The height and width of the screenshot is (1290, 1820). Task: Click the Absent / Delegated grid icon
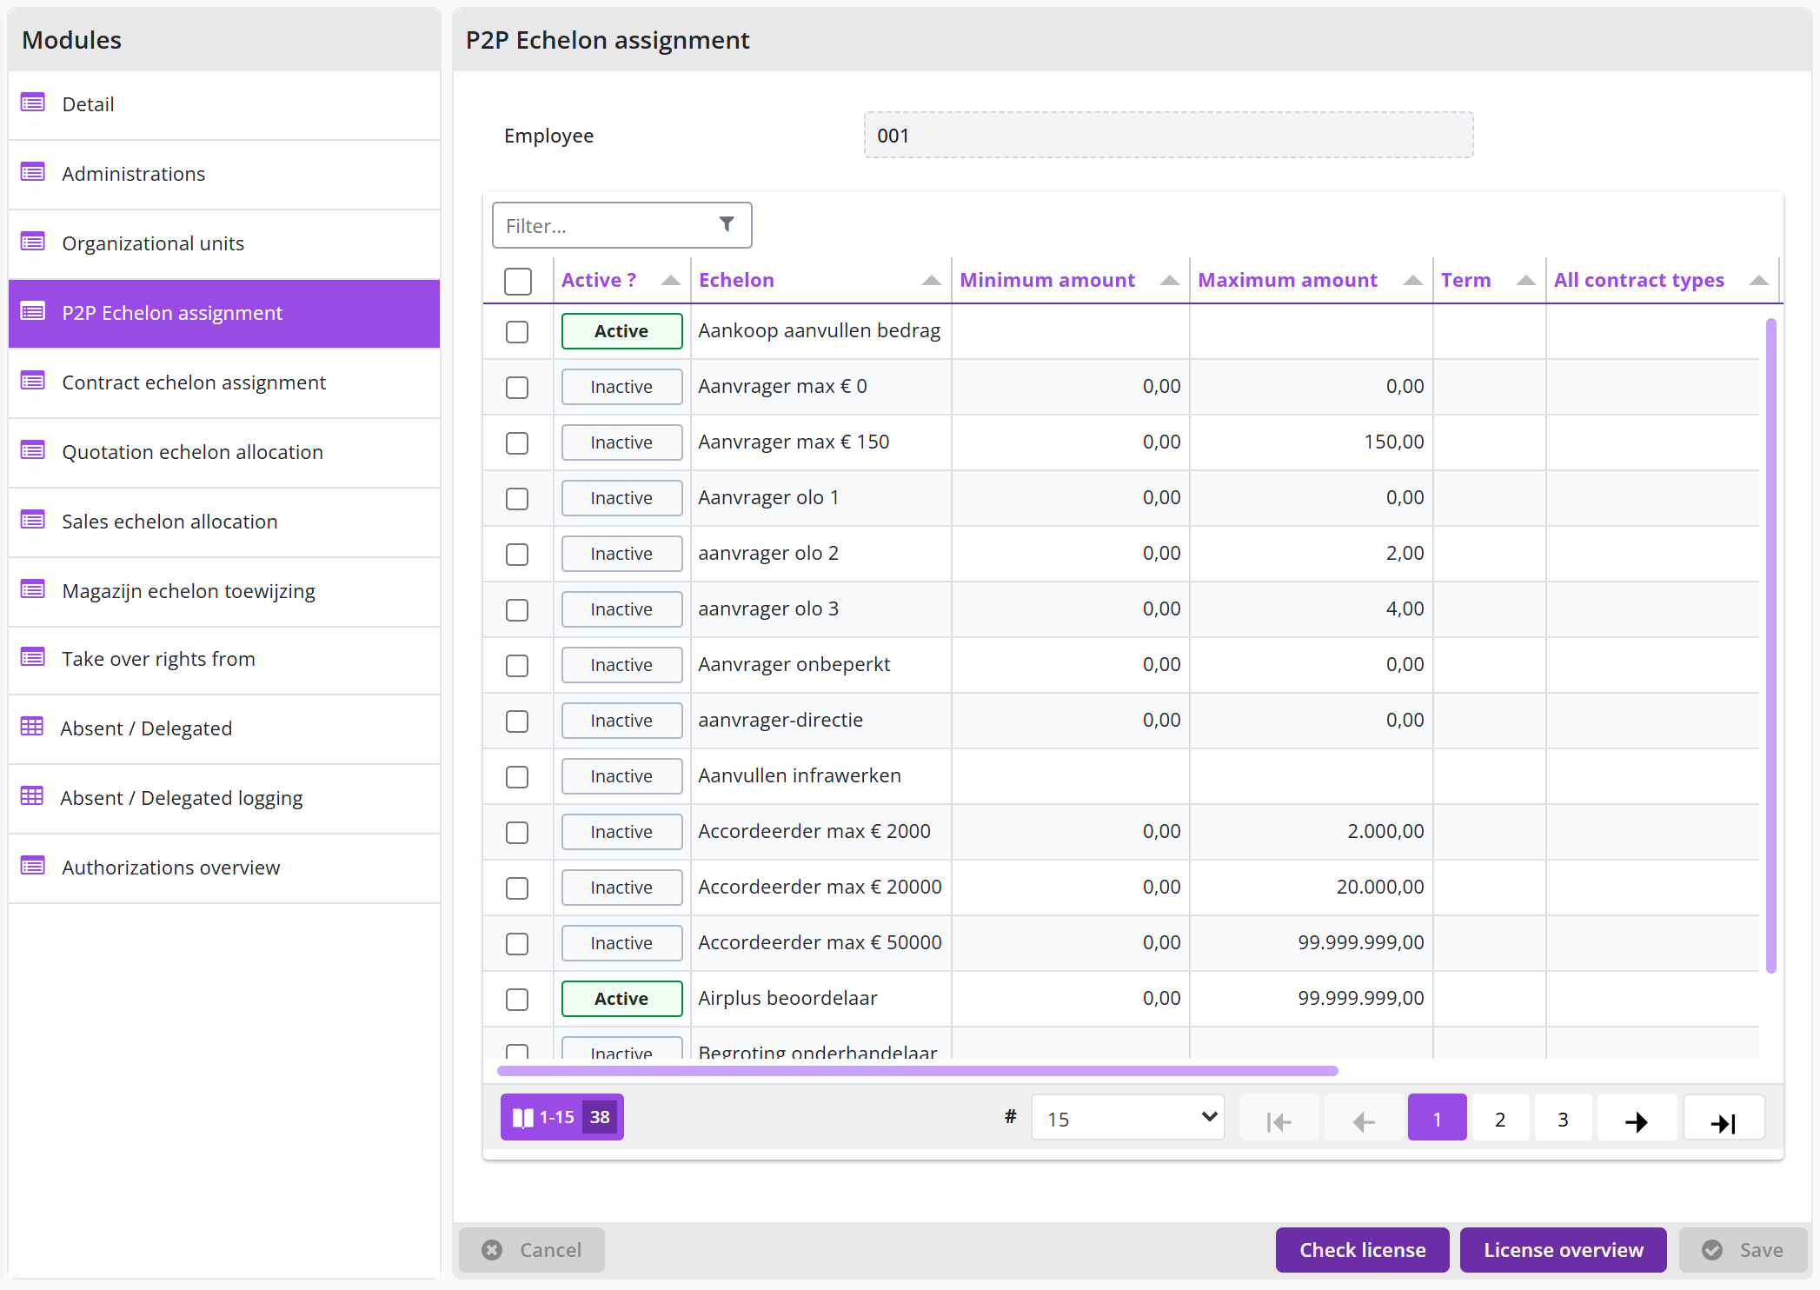point(32,727)
